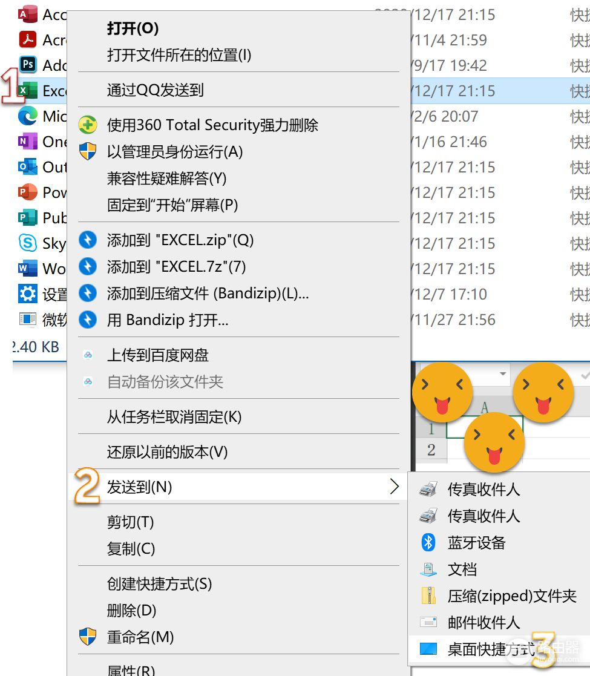Screen dimensions: 590x676
Task: Pick 邮件收件人 in the Send to submenu
Action: 483,622
